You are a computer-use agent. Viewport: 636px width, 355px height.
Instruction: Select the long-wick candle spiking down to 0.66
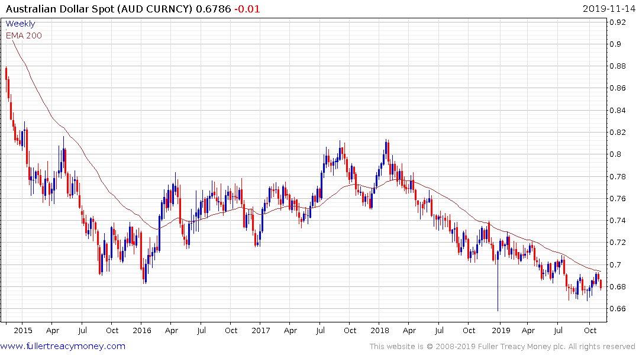(498, 281)
